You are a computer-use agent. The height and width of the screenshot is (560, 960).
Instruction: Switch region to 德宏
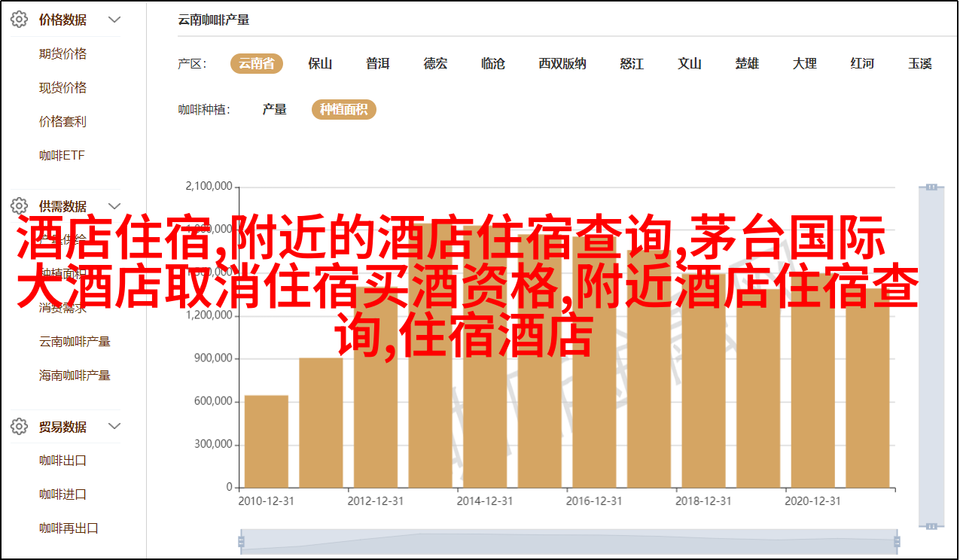(x=435, y=64)
